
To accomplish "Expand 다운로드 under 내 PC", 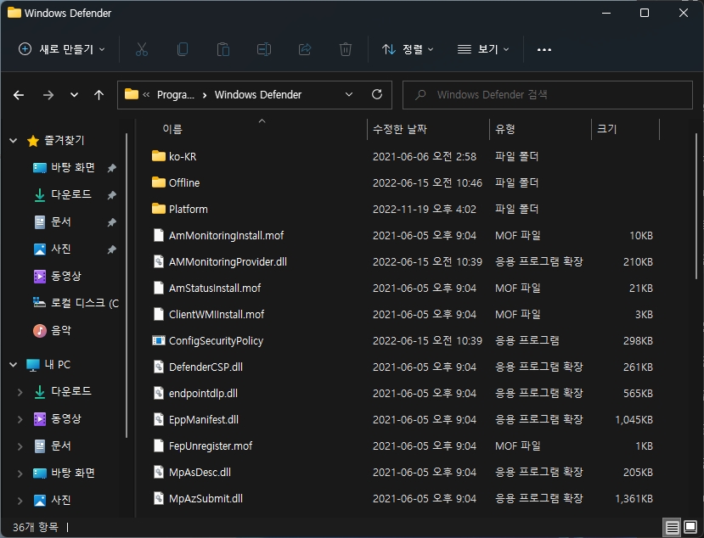I will point(20,392).
